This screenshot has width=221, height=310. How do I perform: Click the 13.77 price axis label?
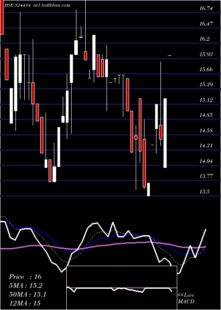(206, 176)
